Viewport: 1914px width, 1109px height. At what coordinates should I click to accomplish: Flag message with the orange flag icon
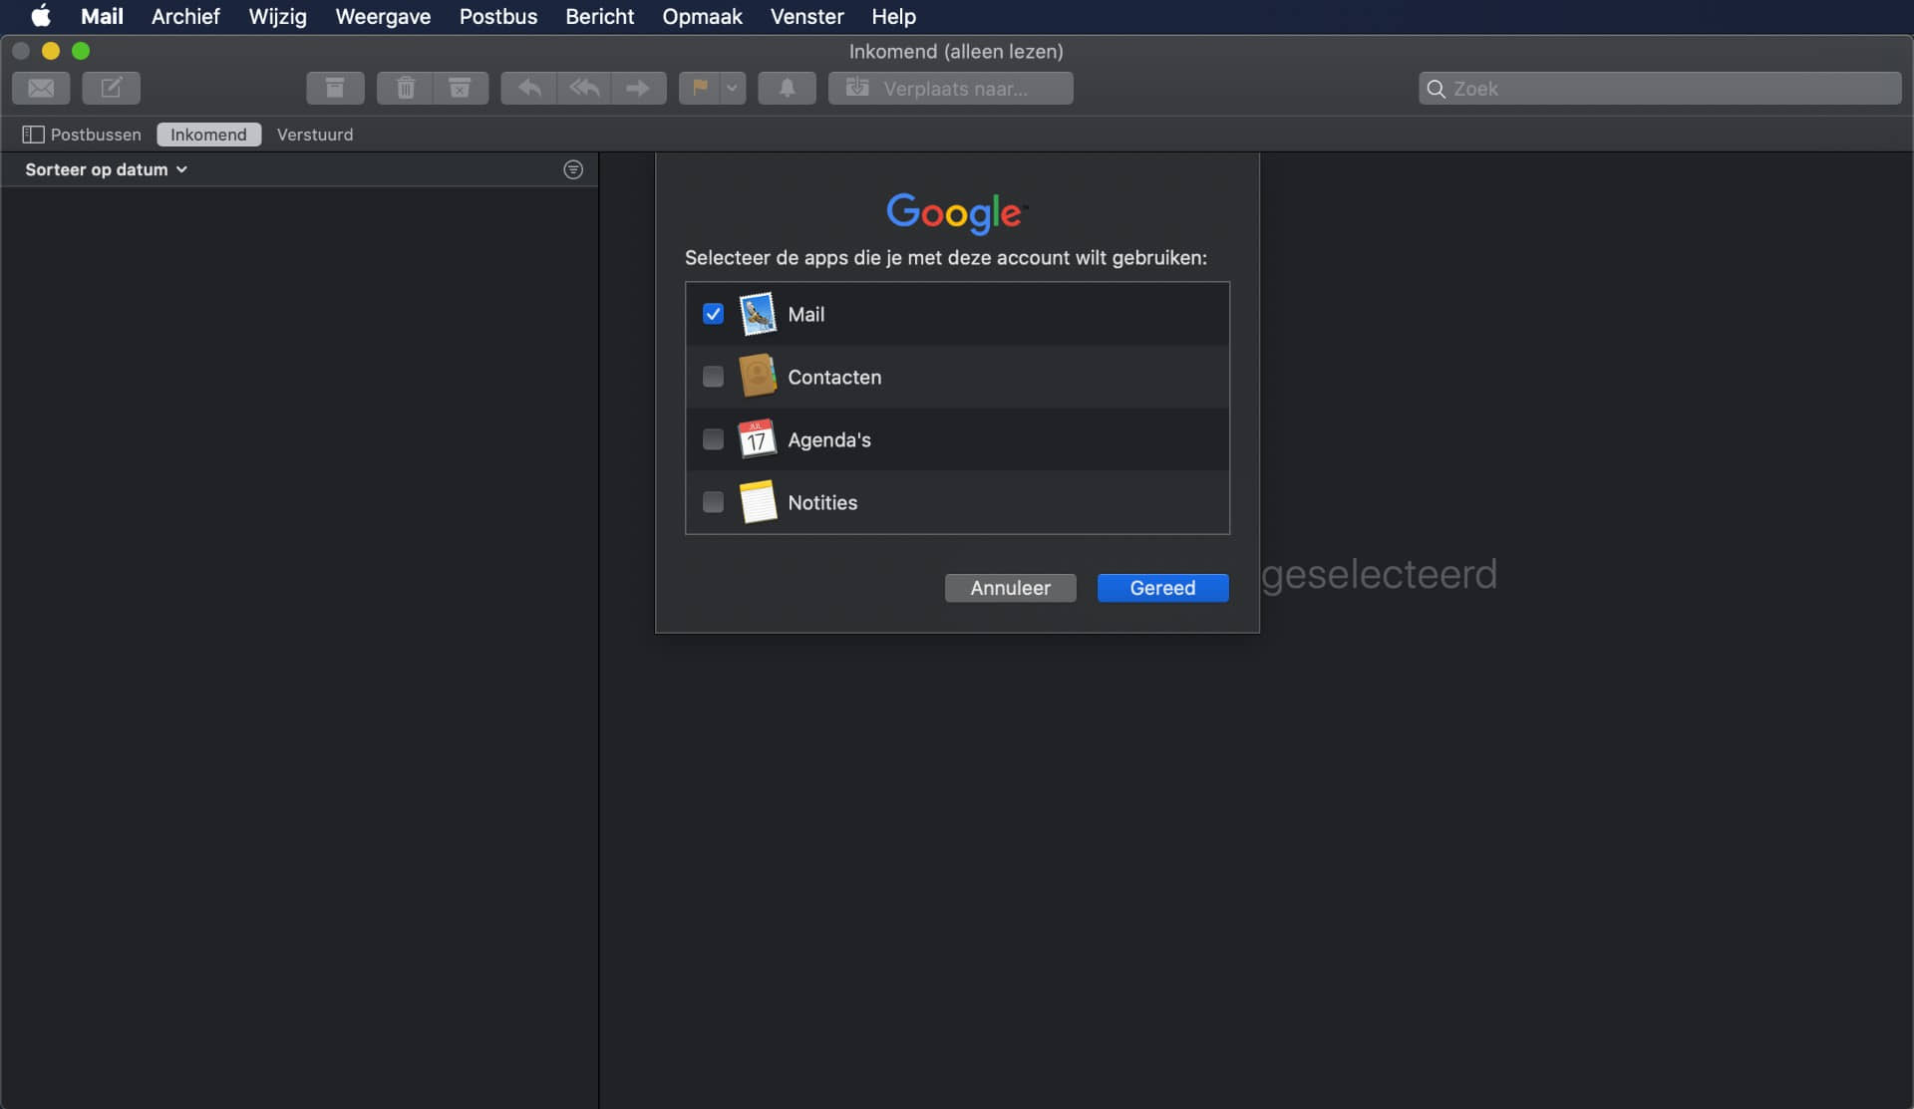click(x=700, y=88)
